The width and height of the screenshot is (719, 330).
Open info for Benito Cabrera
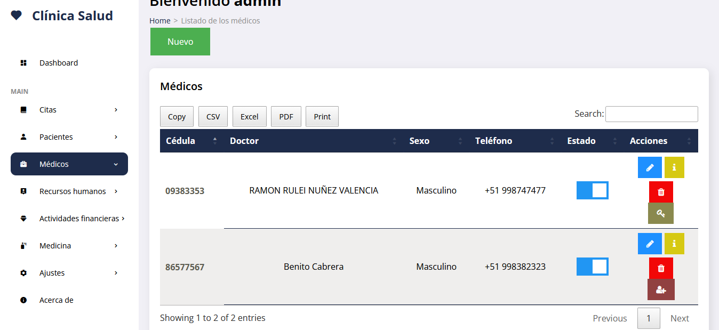tap(674, 244)
